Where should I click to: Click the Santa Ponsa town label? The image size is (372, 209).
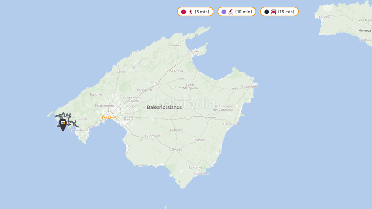point(79,131)
